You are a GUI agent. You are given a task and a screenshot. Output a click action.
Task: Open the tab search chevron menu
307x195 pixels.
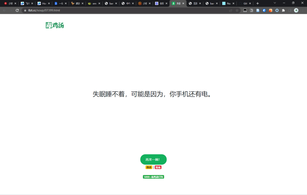(x=275, y=3)
